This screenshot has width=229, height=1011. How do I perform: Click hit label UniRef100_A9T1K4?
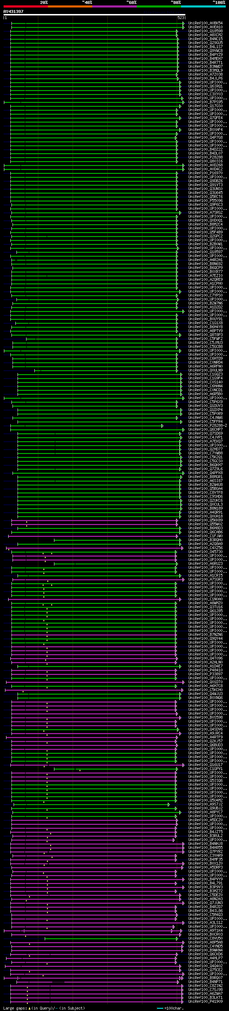[205, 931]
